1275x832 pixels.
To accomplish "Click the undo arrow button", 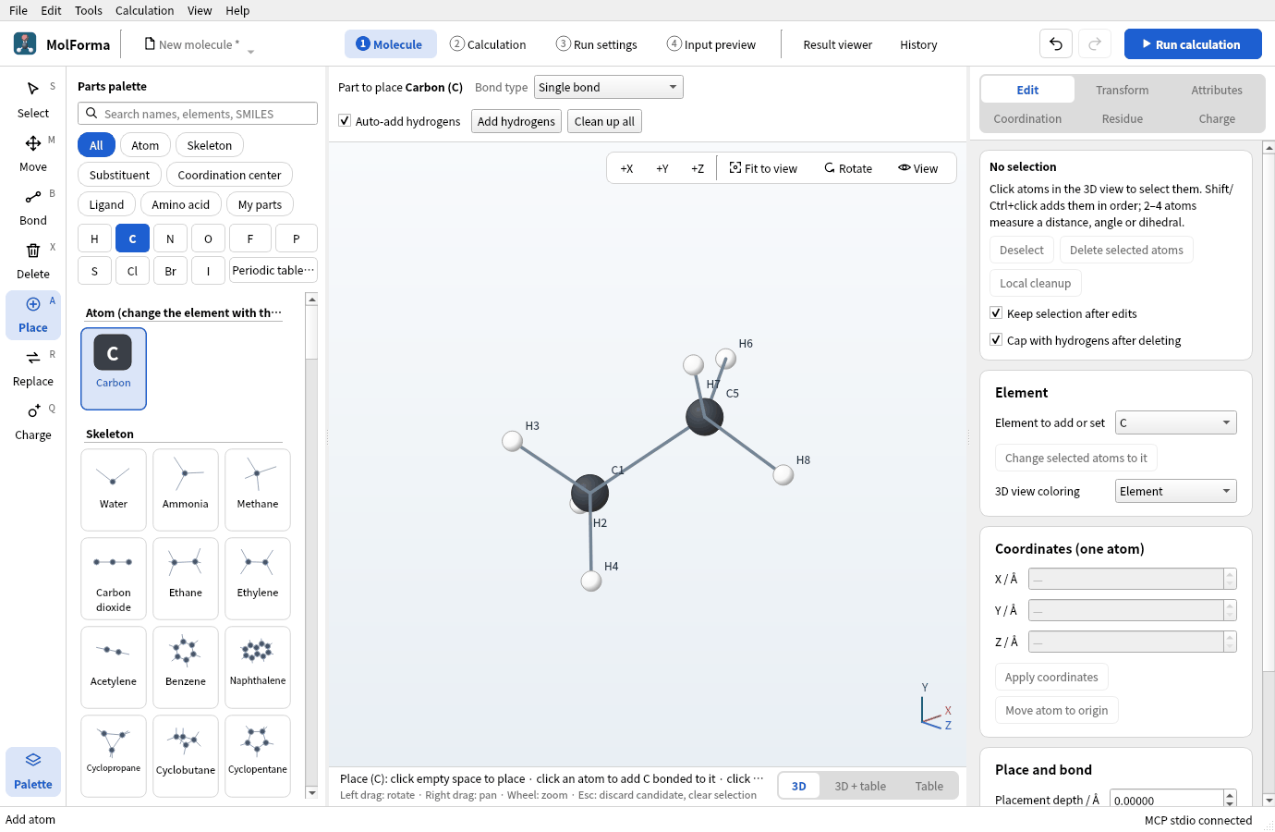I will point(1056,44).
